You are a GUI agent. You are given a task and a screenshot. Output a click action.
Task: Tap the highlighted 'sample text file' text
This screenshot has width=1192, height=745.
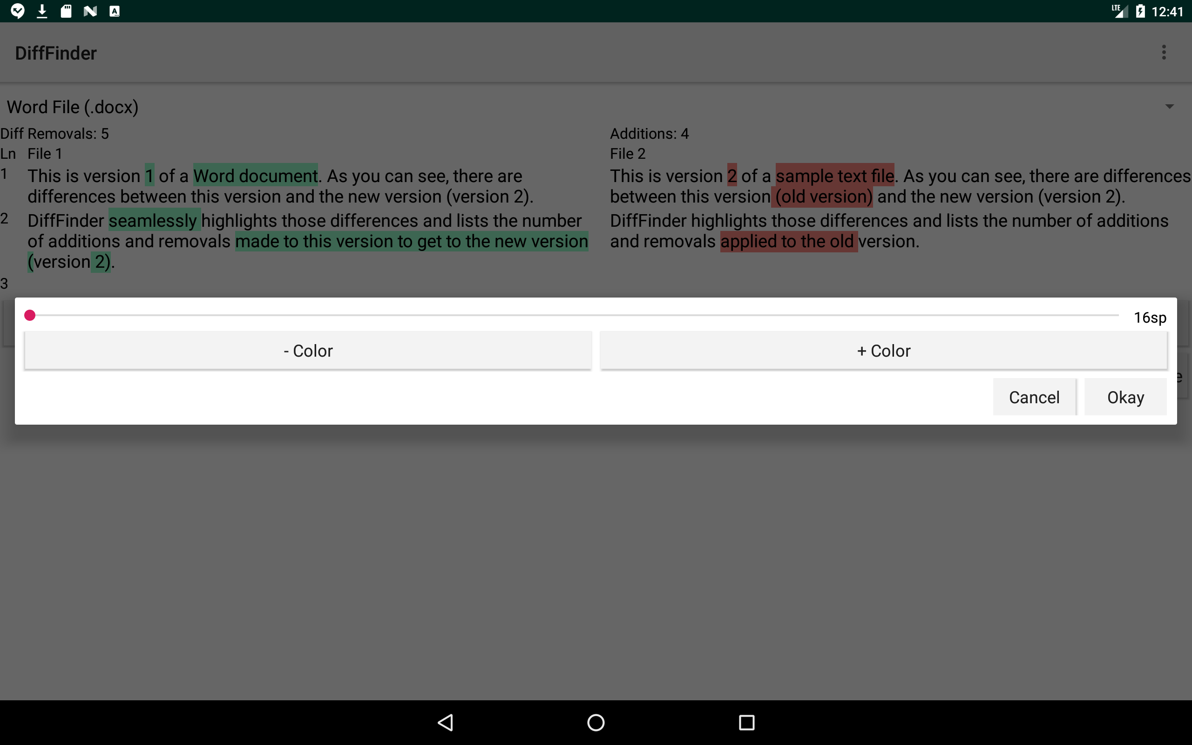834,176
